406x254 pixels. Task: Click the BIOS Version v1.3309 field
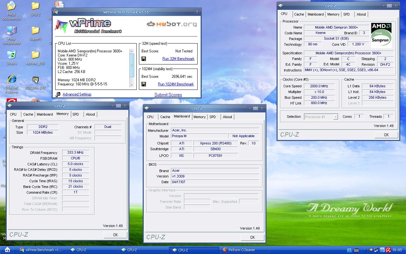(x=215, y=176)
